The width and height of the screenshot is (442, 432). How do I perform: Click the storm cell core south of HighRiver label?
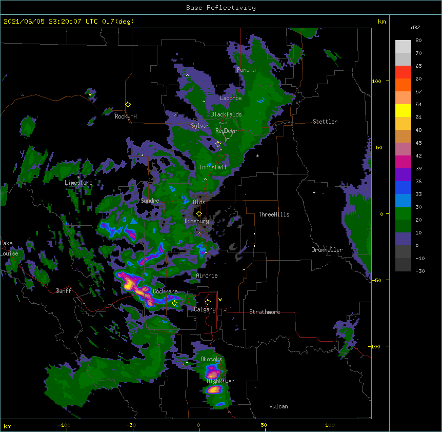214,390
